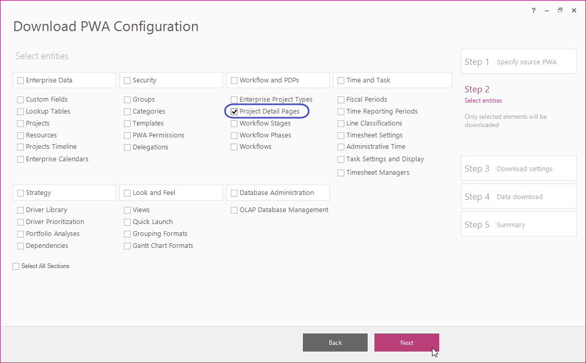Check PWA Permissions
Image resolution: width=586 pixels, height=363 pixels.
[x=128, y=136]
